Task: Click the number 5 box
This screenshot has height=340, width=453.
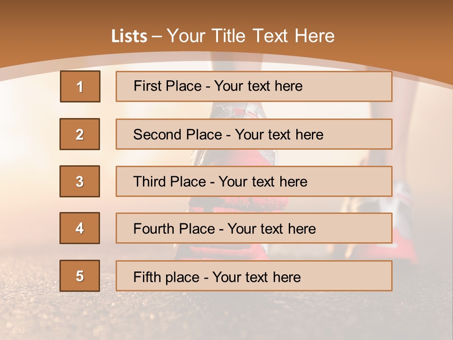Action: click(x=80, y=276)
